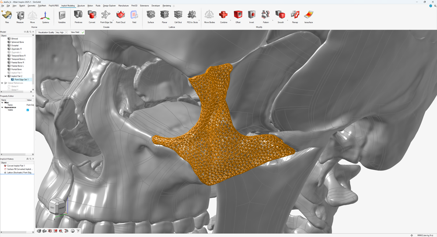437x237 pixels.
Task: Click the Point Cloud tool icon
Action: coord(120,16)
